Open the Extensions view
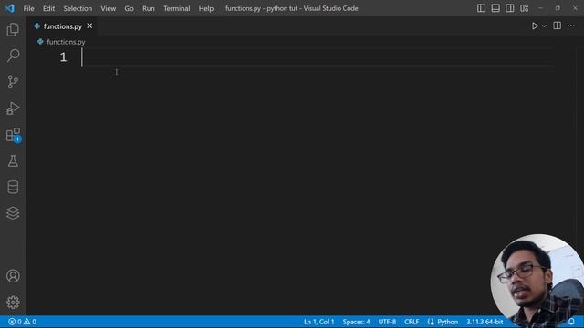Viewport: 584px width, 328px height. (13, 135)
